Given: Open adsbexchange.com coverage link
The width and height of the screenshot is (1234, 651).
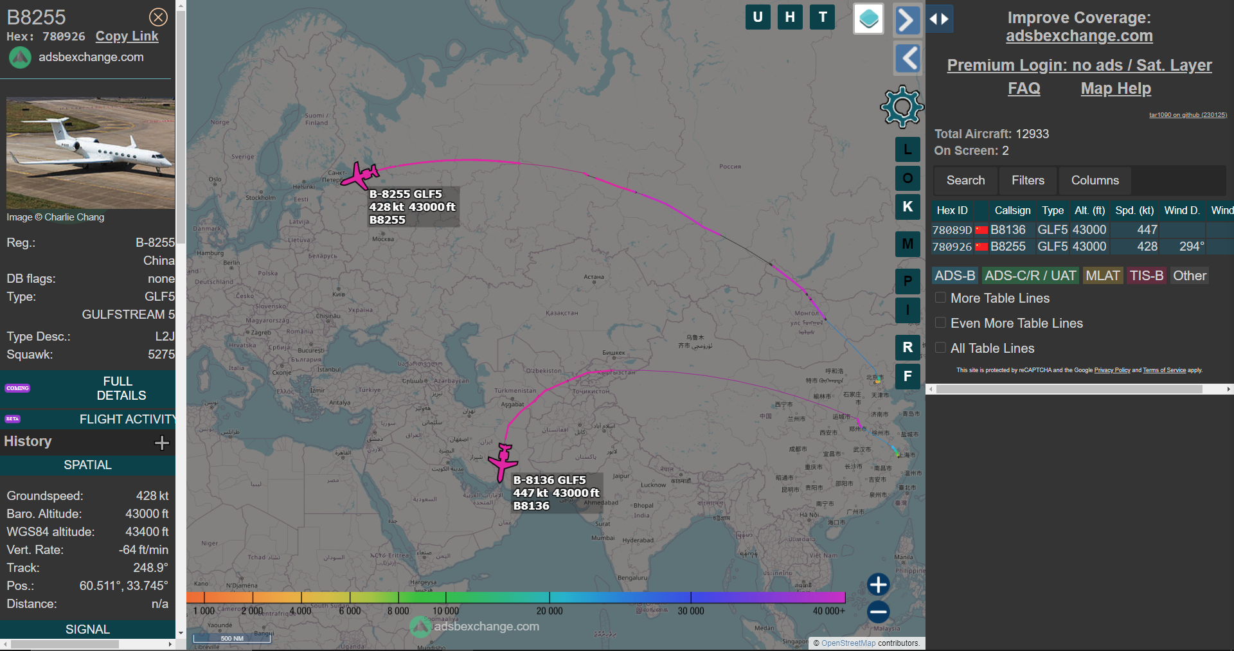Looking at the screenshot, I should point(1079,36).
